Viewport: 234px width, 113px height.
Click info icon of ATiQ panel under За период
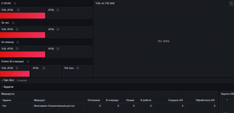click(x=58, y=49)
